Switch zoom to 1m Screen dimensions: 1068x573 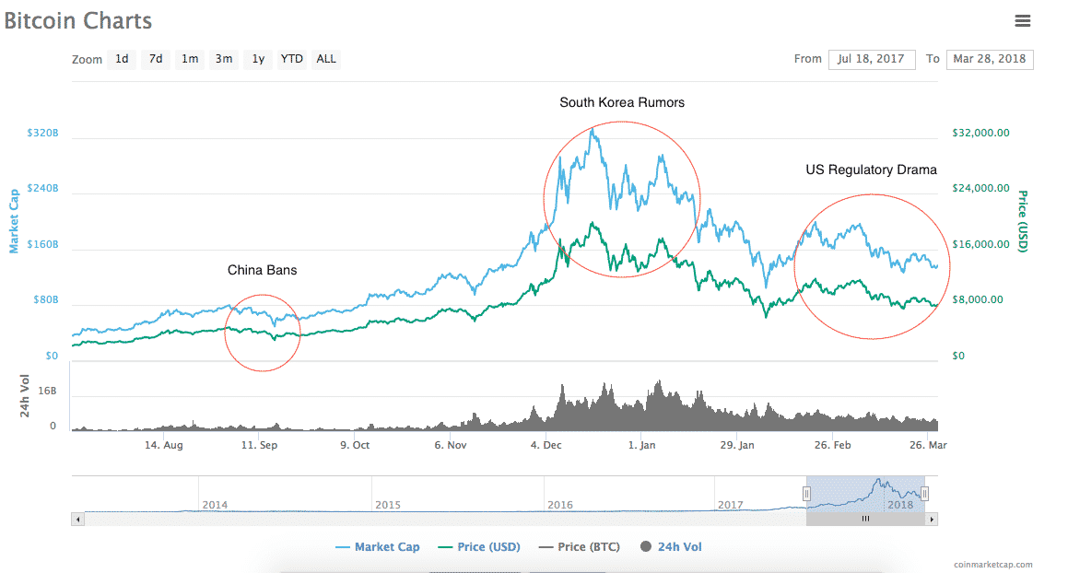coord(190,59)
